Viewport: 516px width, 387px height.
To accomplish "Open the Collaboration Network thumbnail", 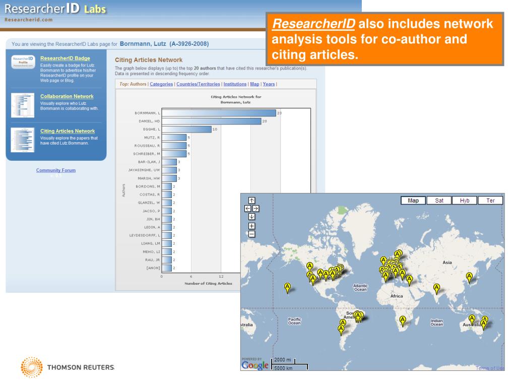I will pos(23,105).
